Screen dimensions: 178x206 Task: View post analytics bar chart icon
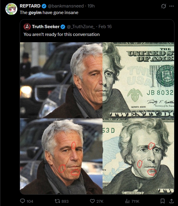click(x=127, y=201)
